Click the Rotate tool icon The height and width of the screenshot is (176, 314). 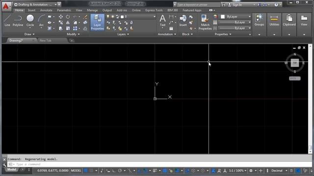click(68, 17)
